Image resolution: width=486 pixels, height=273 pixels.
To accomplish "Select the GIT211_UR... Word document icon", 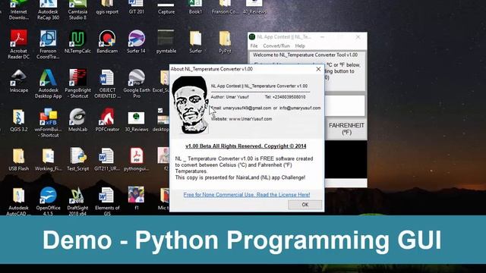I will tap(107, 159).
